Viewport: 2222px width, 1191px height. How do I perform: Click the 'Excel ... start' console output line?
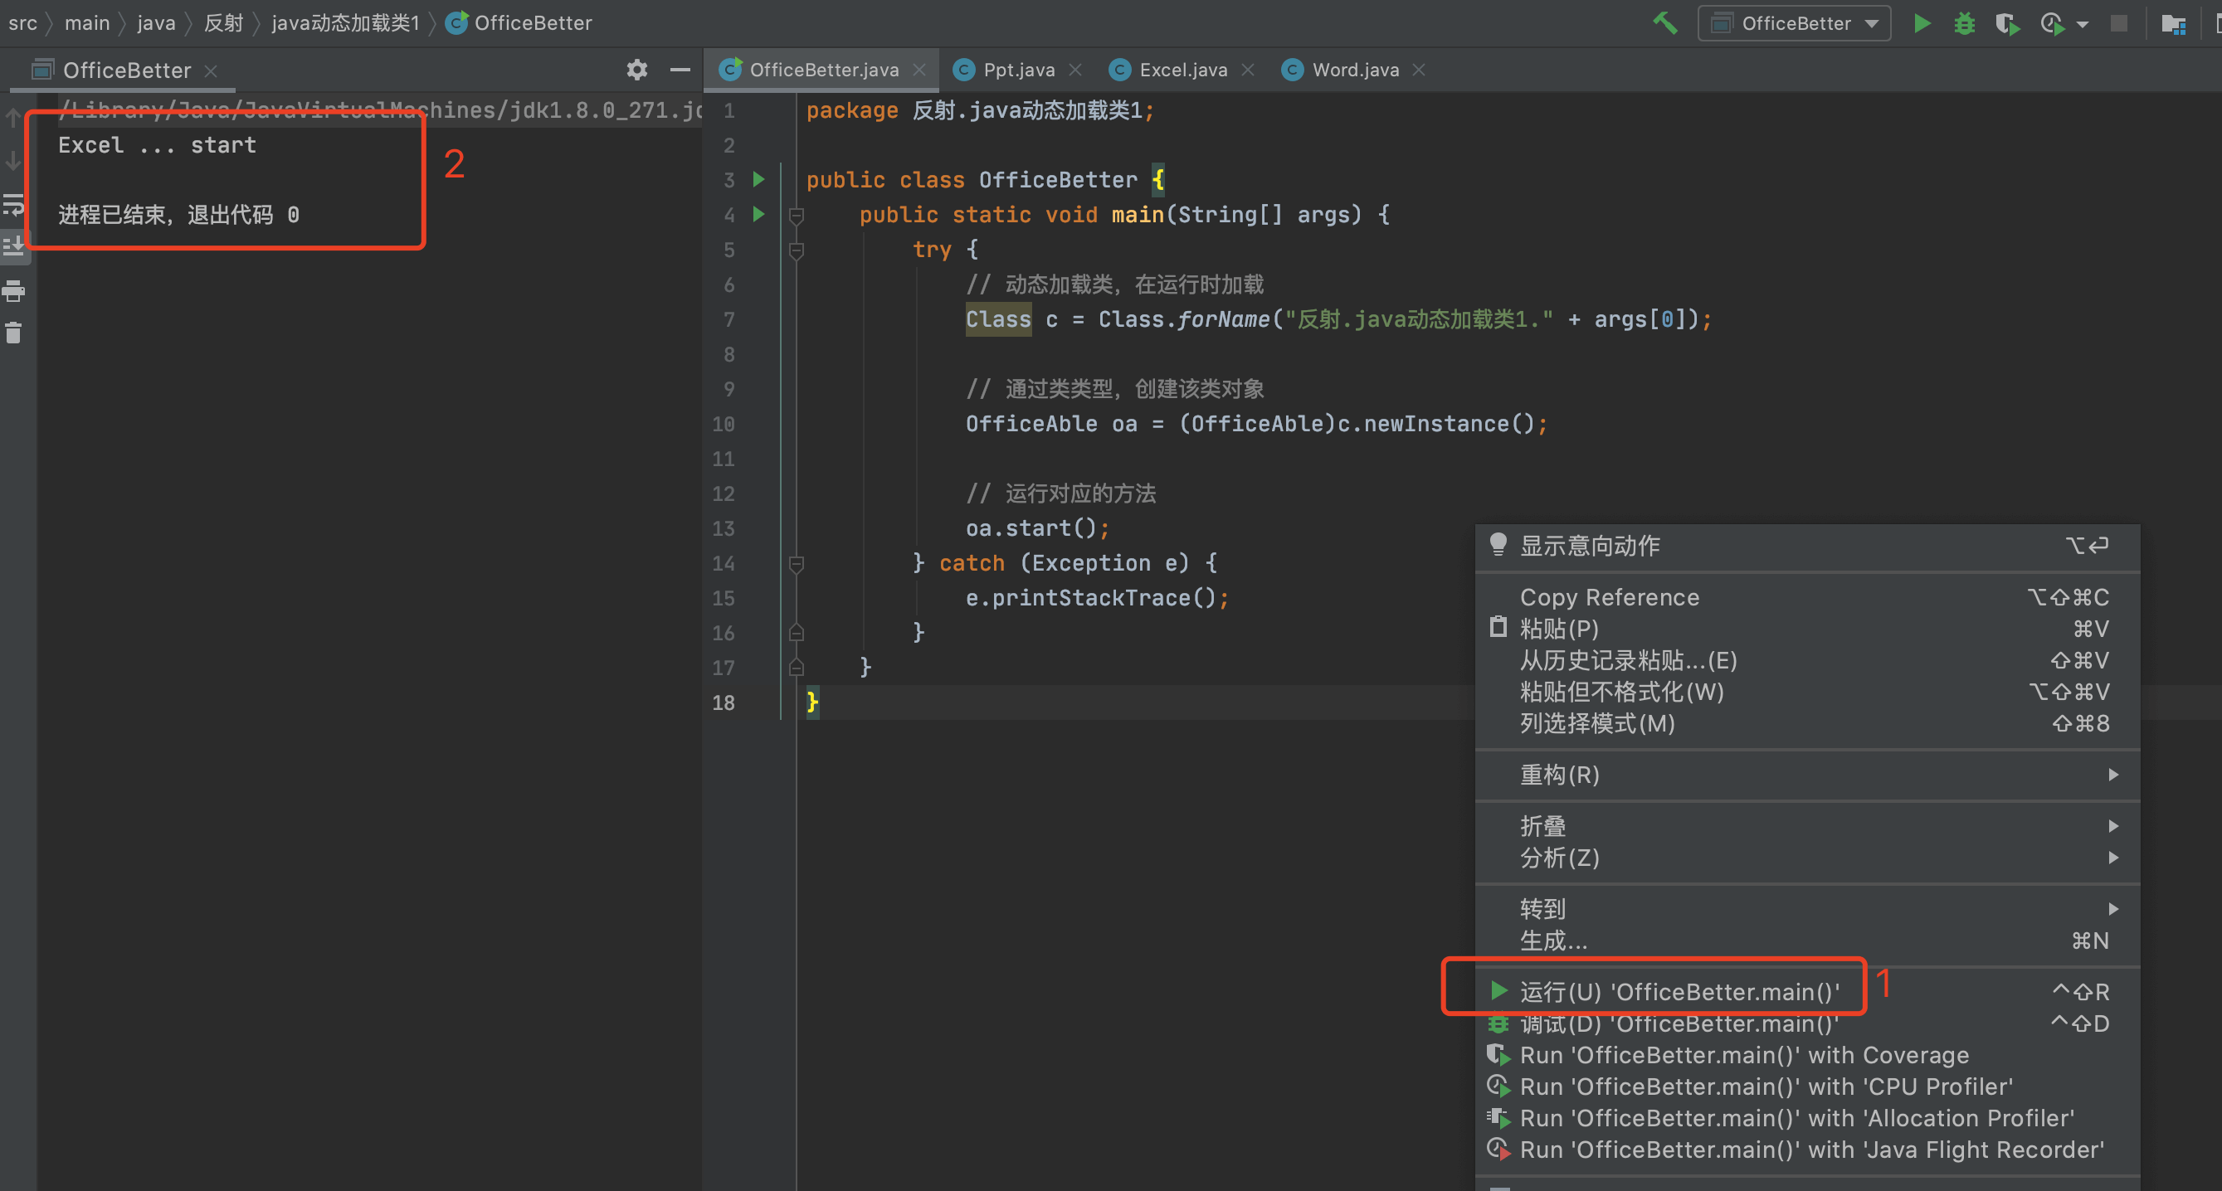point(157,145)
